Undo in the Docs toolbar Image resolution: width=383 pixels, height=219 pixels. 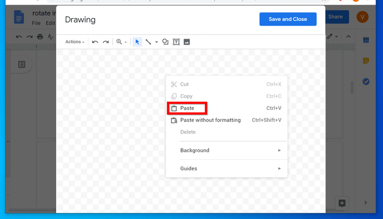pyautogui.click(x=19, y=37)
